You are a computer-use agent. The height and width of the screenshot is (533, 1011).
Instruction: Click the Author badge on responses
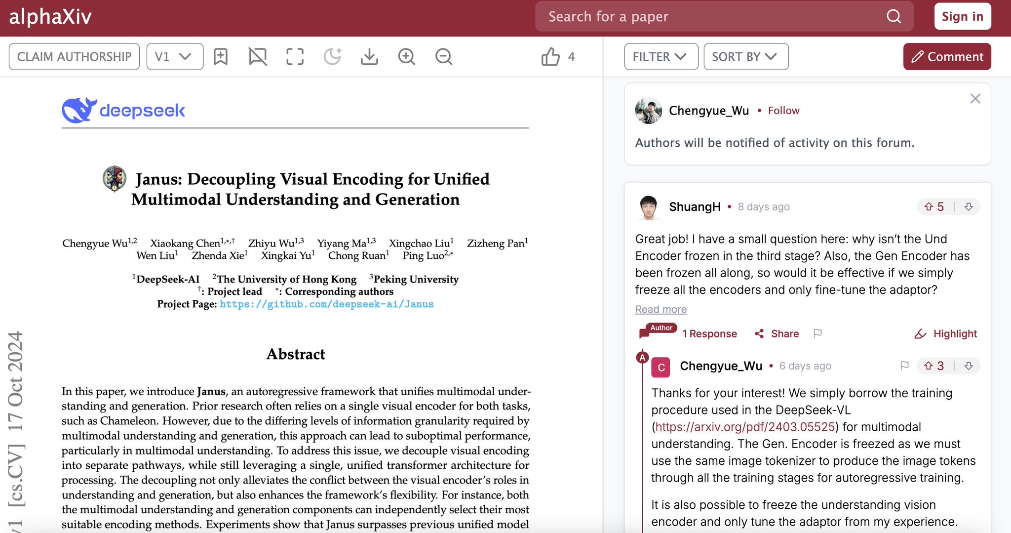[661, 328]
